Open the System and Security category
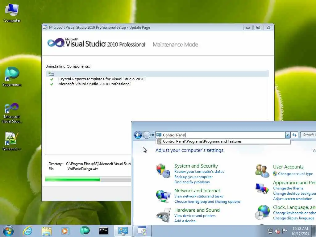The image size is (316, 237). point(196,166)
